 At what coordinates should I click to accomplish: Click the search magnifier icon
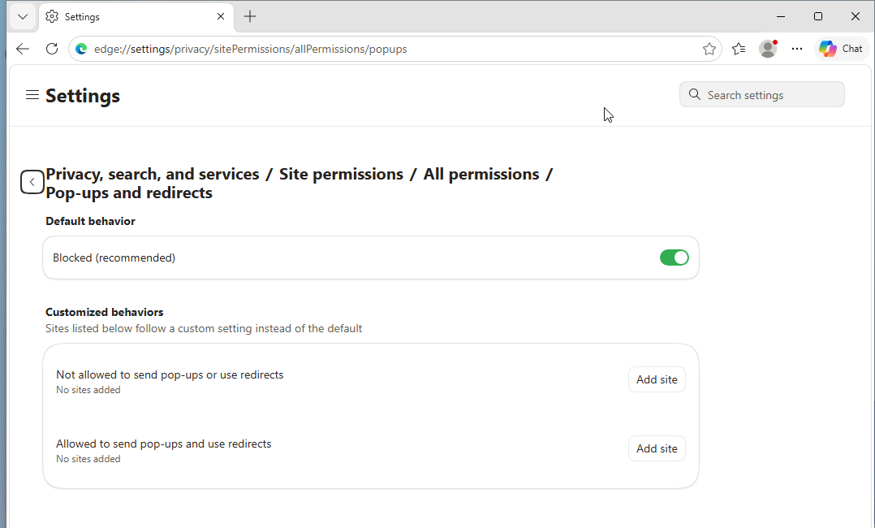[x=694, y=94]
